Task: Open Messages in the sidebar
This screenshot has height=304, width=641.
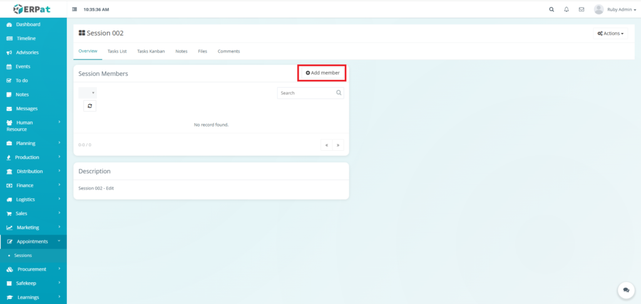Action: coord(26,109)
